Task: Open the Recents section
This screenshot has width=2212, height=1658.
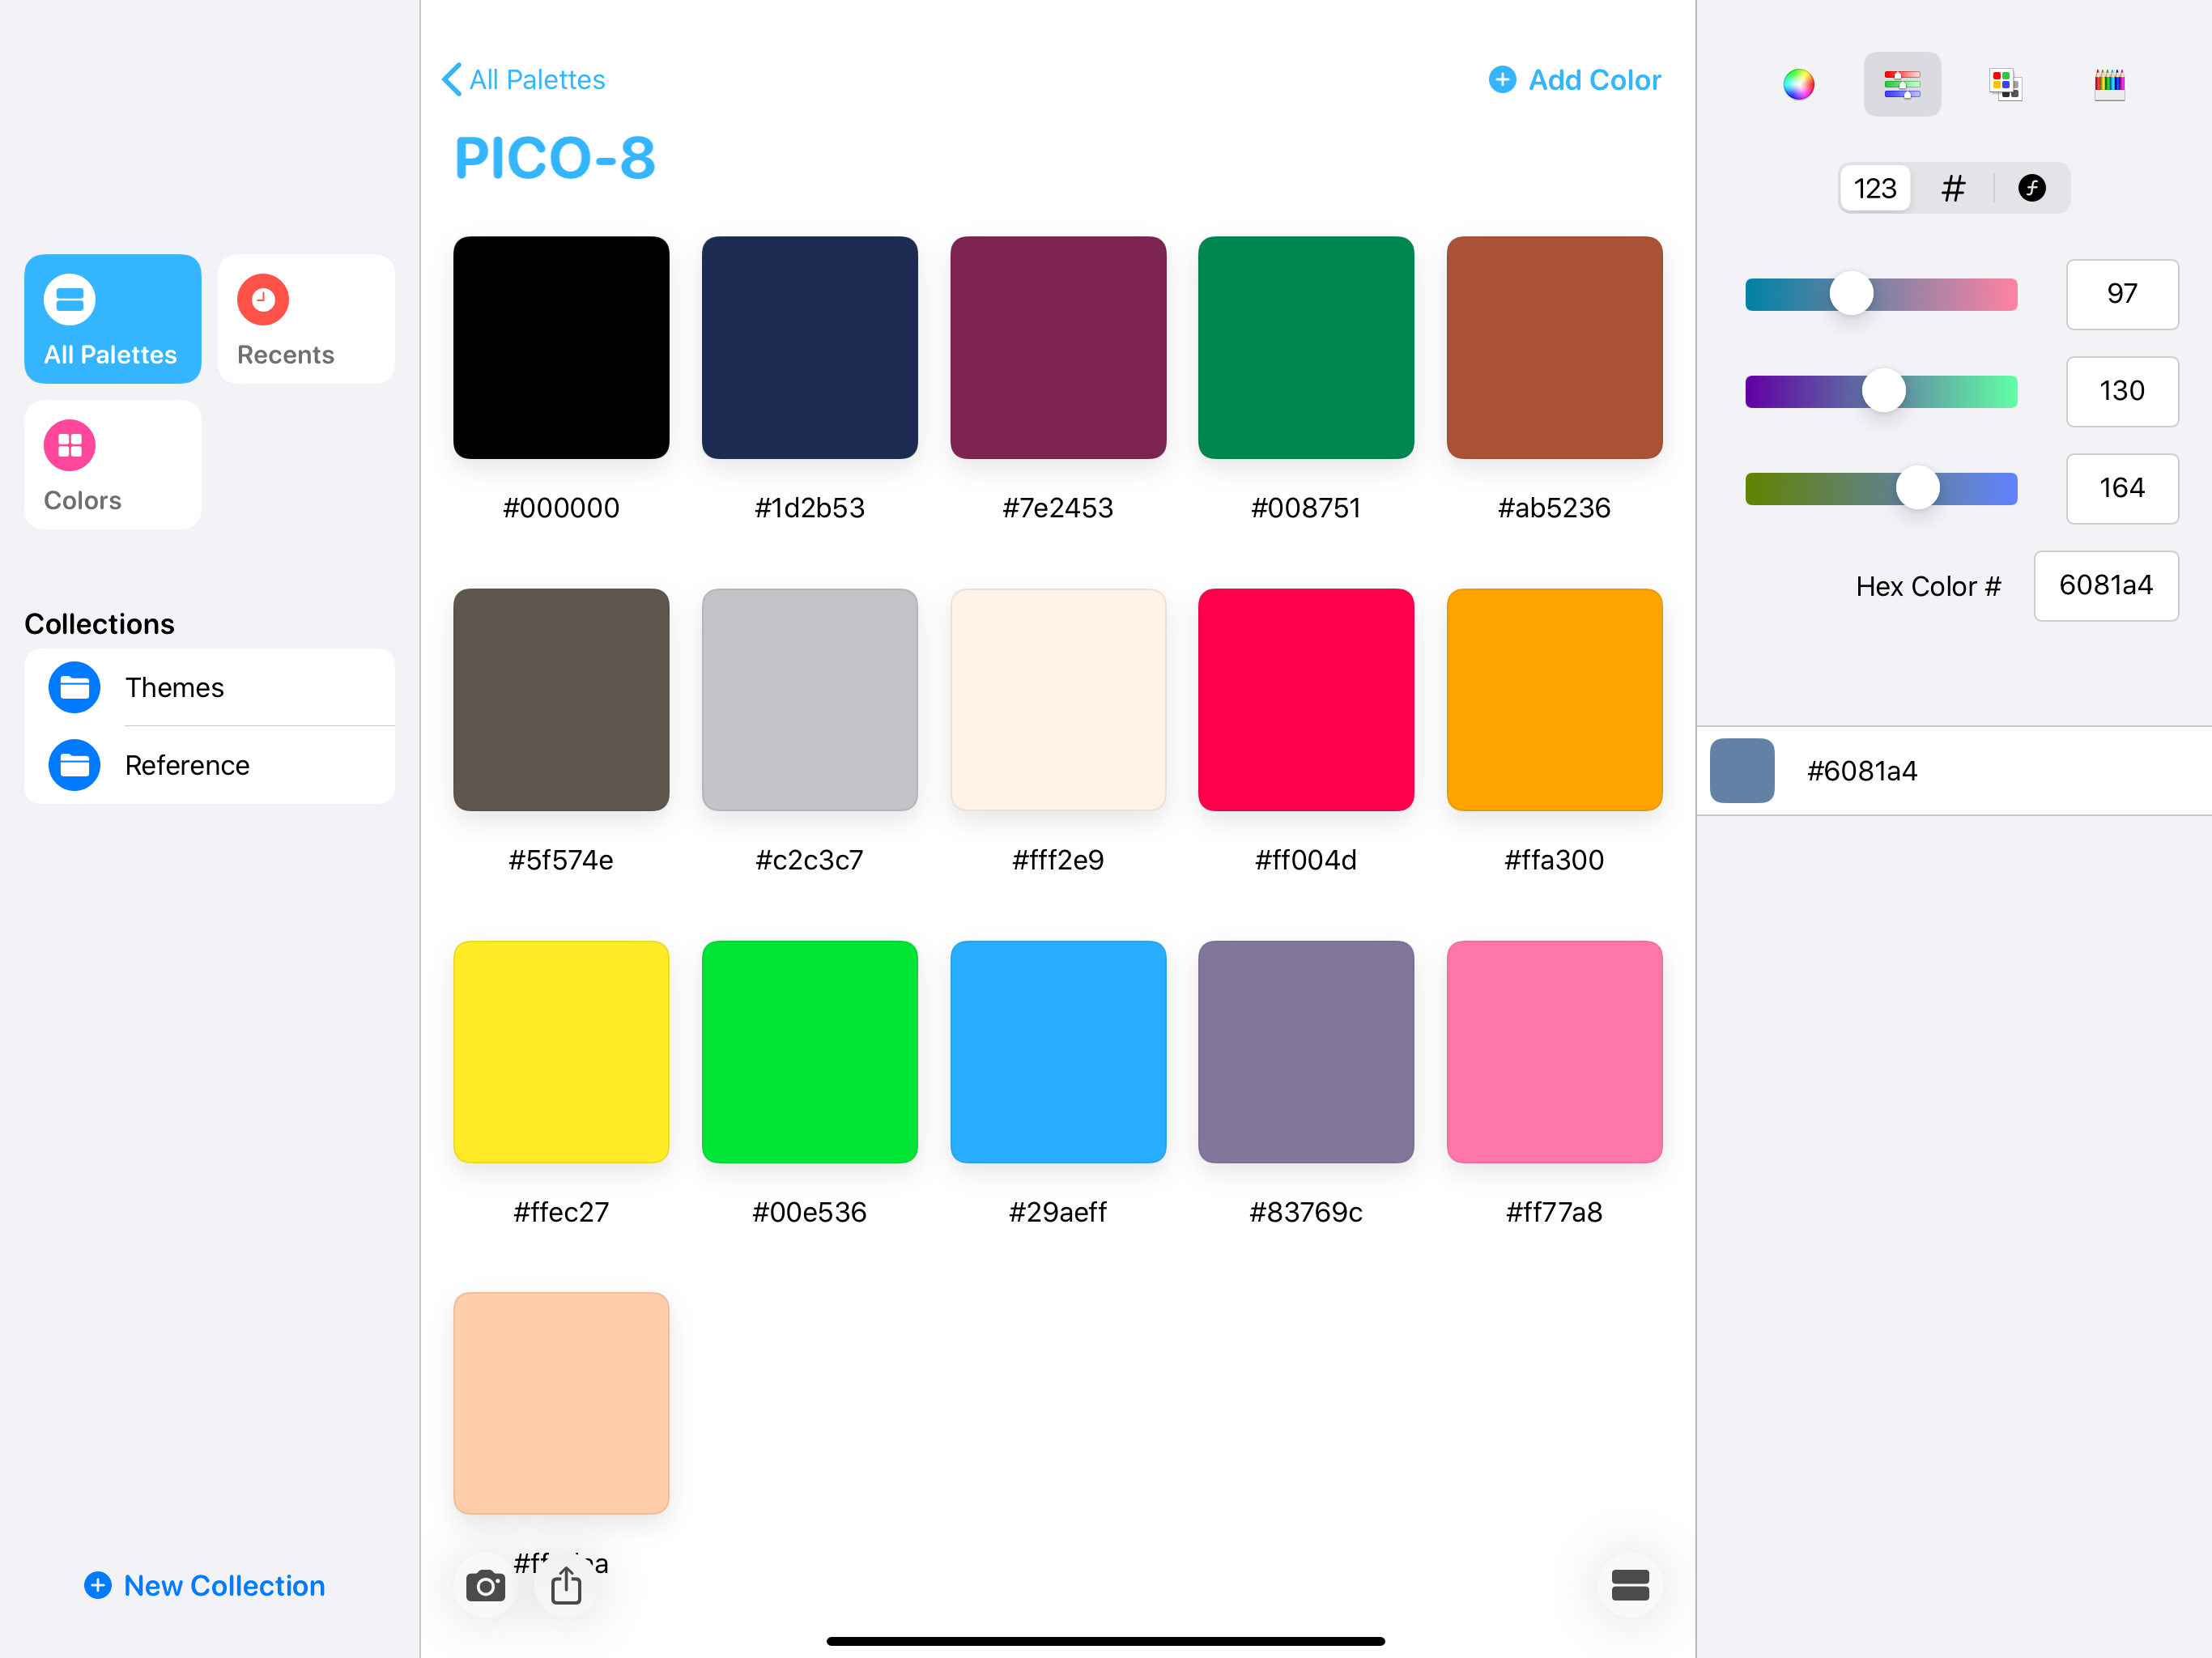Action: (x=305, y=319)
